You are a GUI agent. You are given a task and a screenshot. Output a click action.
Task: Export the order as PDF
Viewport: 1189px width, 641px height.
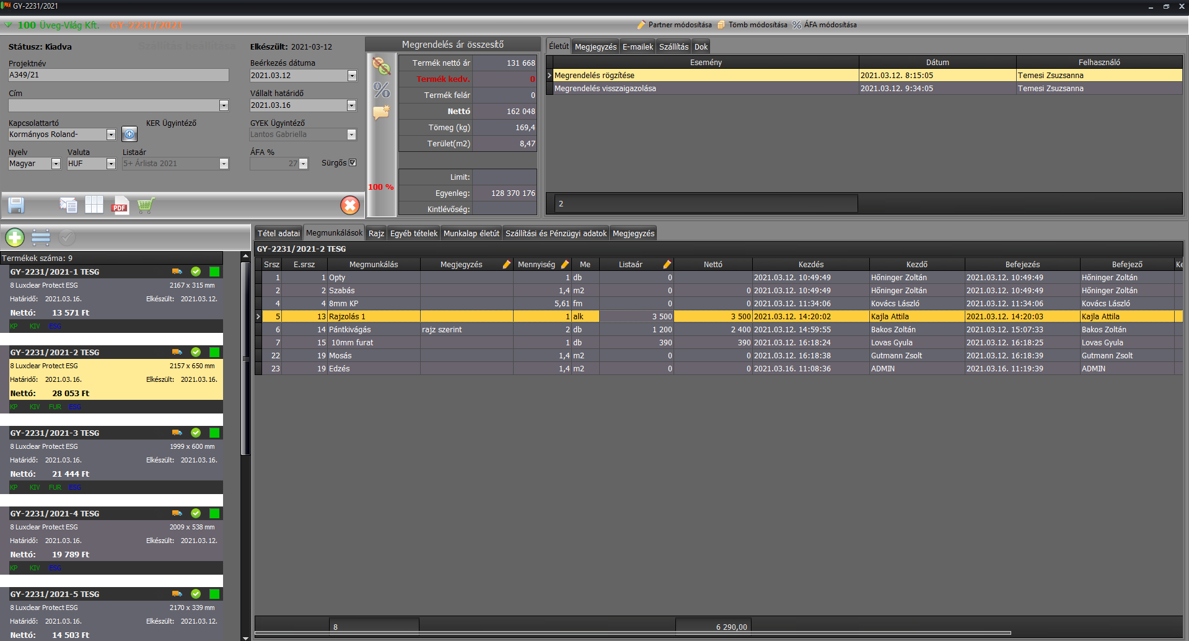(120, 205)
